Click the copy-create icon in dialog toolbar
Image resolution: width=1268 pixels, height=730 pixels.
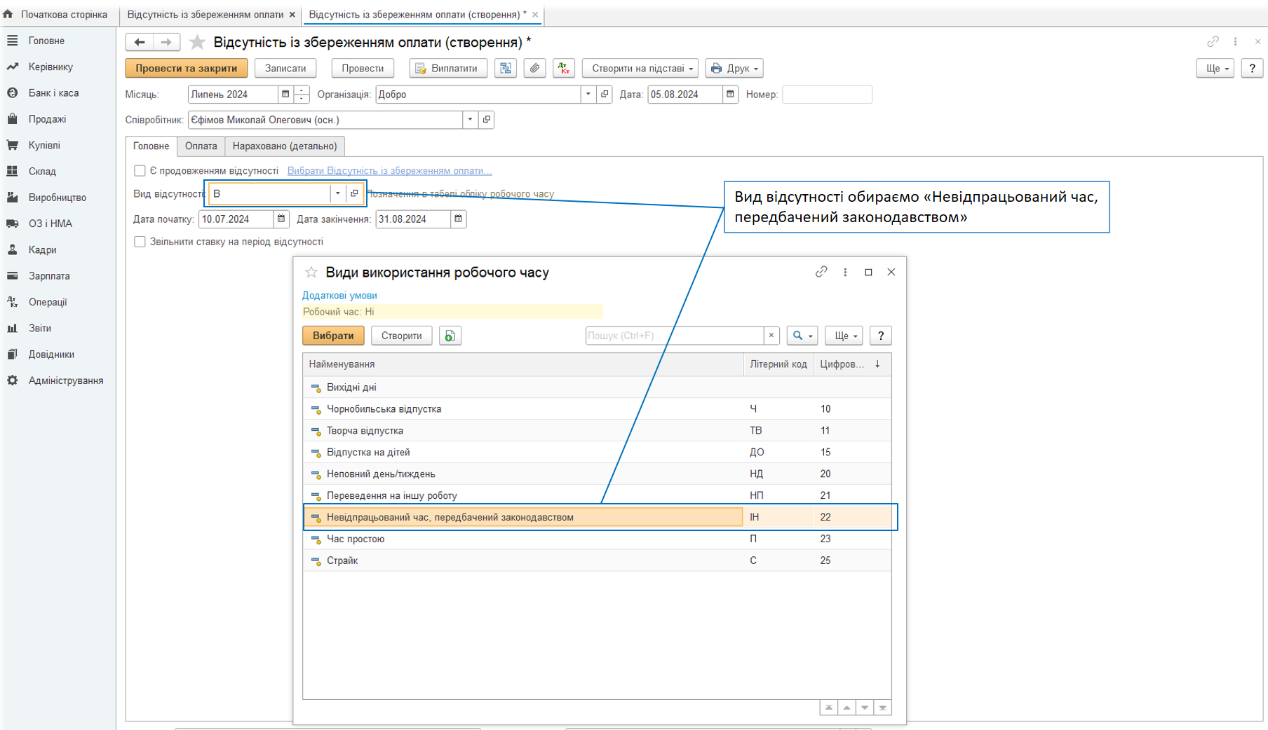(450, 336)
